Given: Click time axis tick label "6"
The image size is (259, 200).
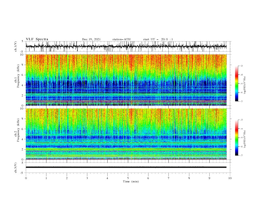Looking at the screenshot, I should pyautogui.click(x=148, y=178).
